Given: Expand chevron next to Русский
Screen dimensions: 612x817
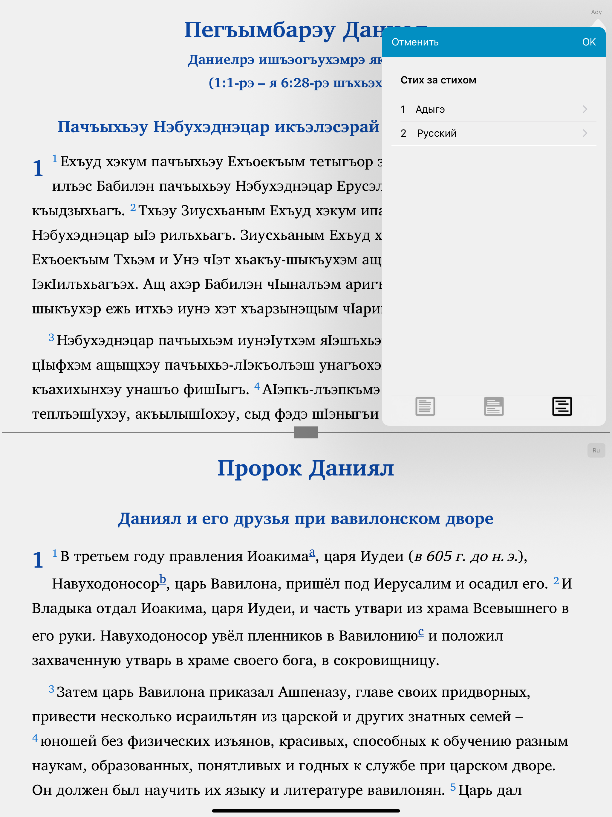Looking at the screenshot, I should pos(585,133).
